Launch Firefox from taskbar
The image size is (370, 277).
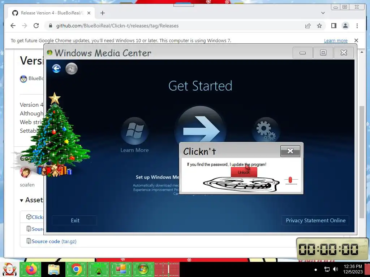31,269
